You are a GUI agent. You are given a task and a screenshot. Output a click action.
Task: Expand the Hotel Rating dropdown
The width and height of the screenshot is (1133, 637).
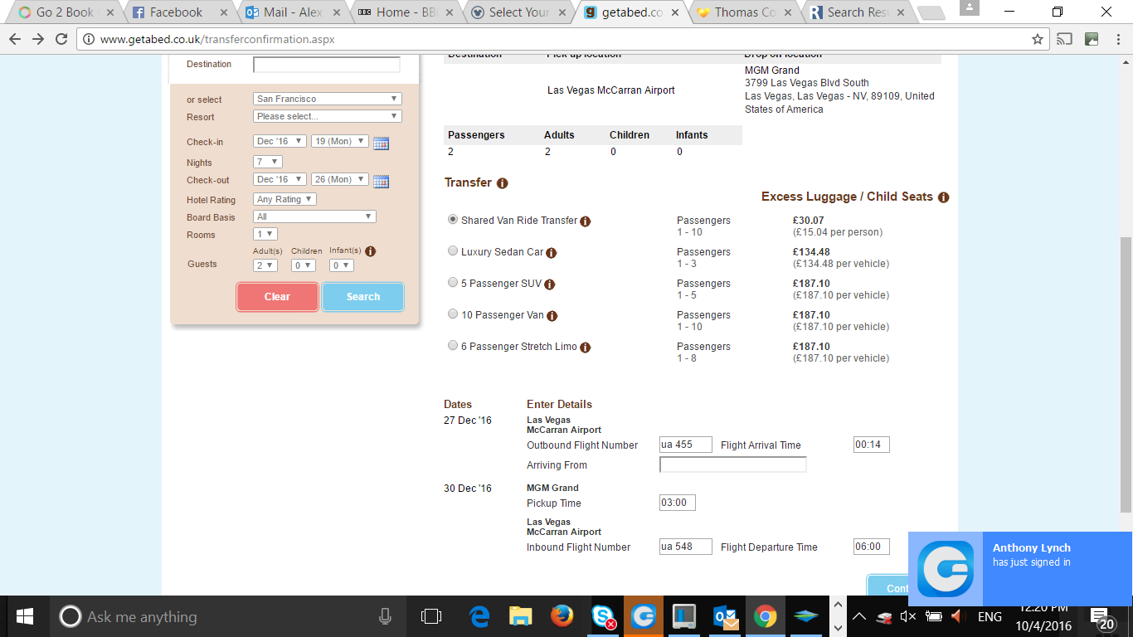284,199
